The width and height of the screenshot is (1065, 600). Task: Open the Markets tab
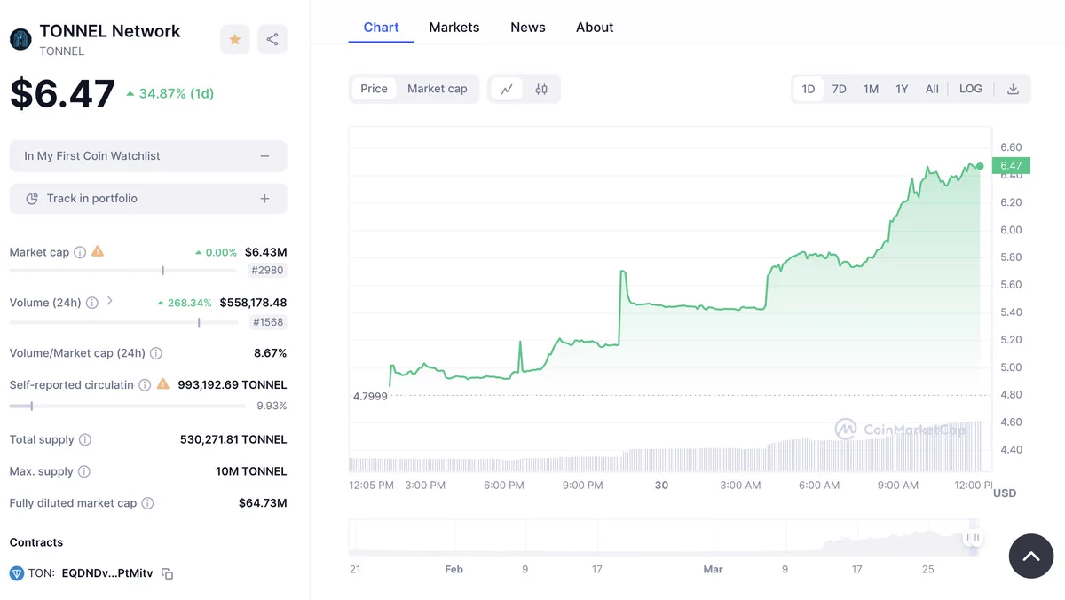point(454,28)
